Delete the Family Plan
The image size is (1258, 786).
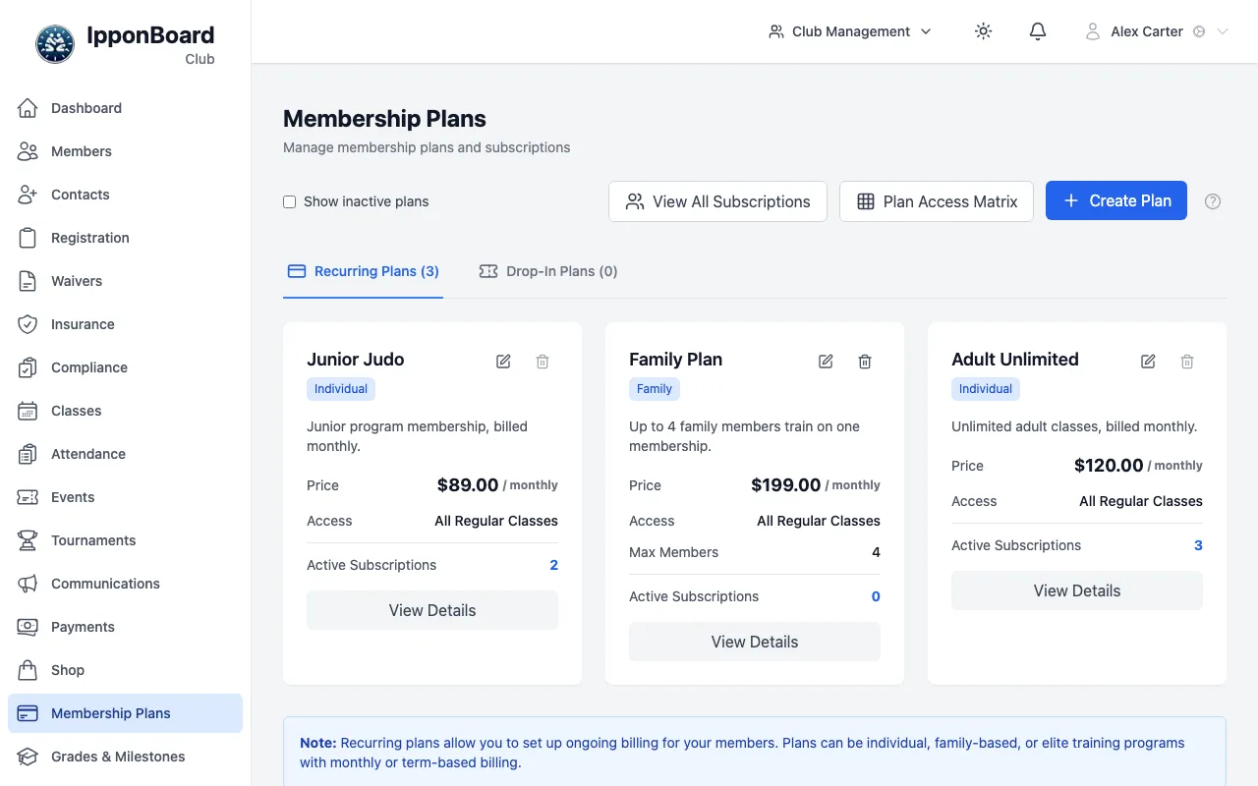[865, 362]
